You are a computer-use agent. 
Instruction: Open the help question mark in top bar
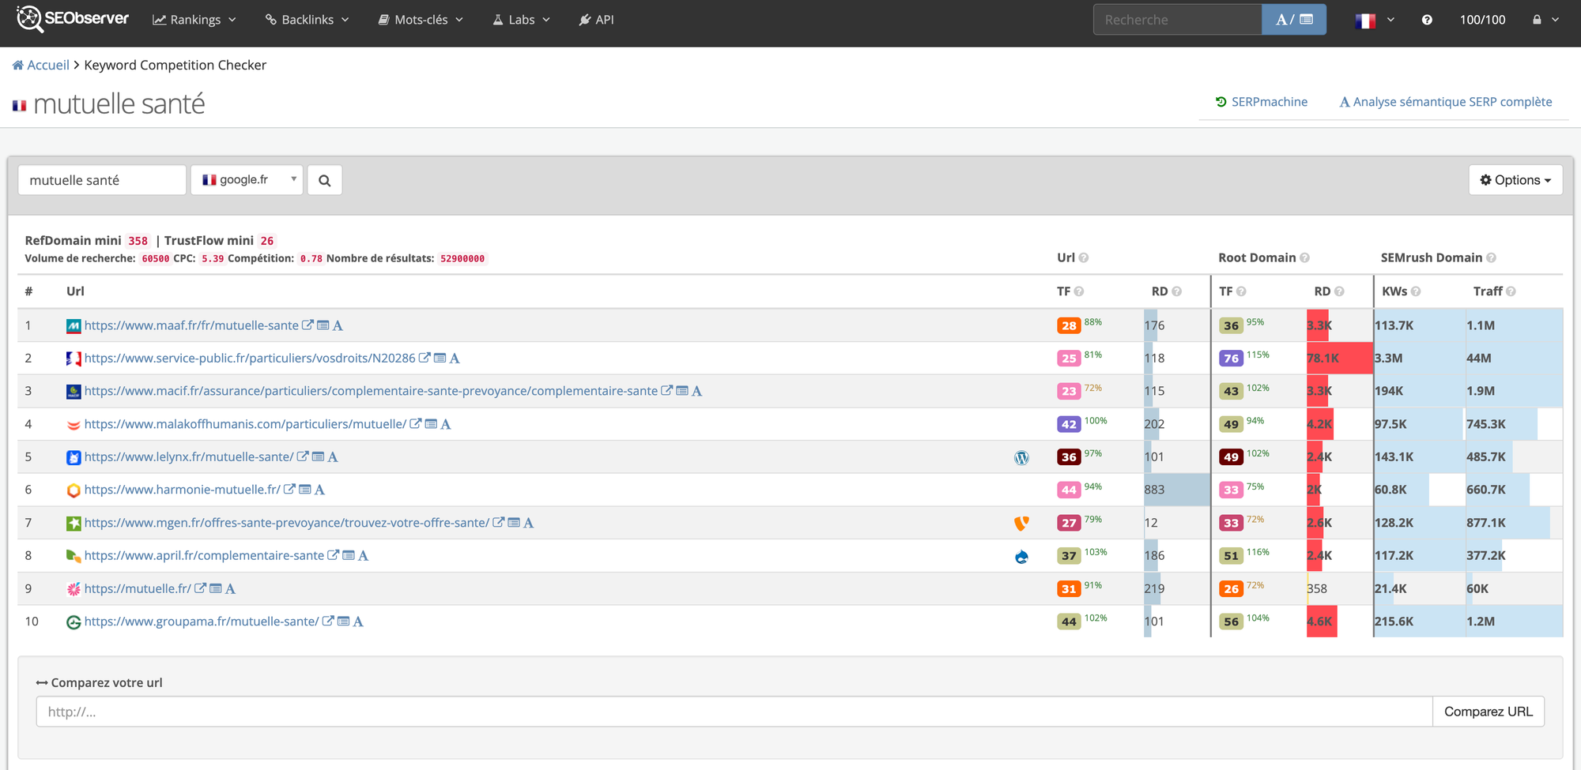(x=1427, y=20)
